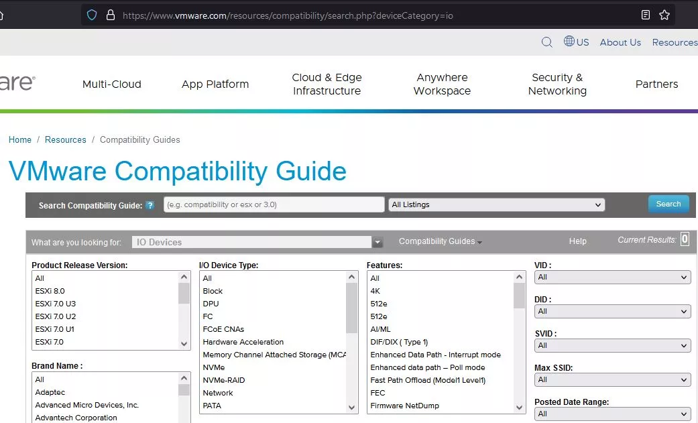Open the Partners menu
698x423 pixels.
pos(656,84)
